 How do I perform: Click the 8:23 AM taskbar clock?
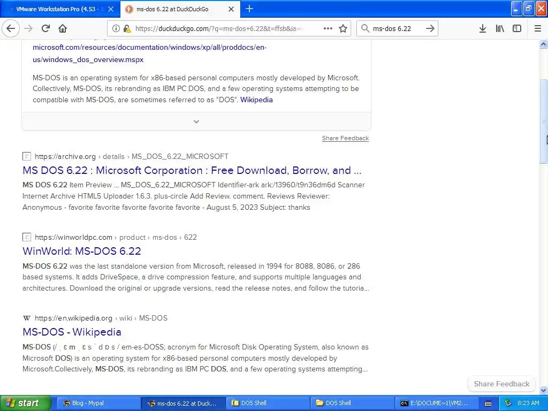(528, 403)
